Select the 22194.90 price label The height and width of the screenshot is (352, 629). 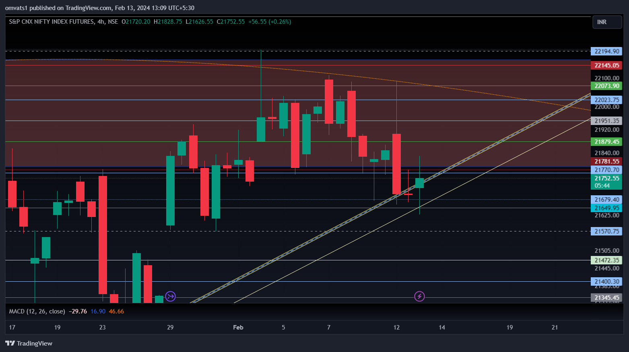(x=606, y=51)
